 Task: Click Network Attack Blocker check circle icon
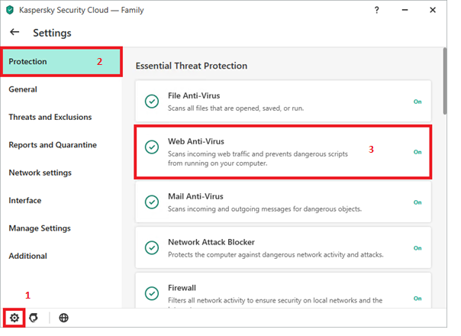[x=152, y=247]
